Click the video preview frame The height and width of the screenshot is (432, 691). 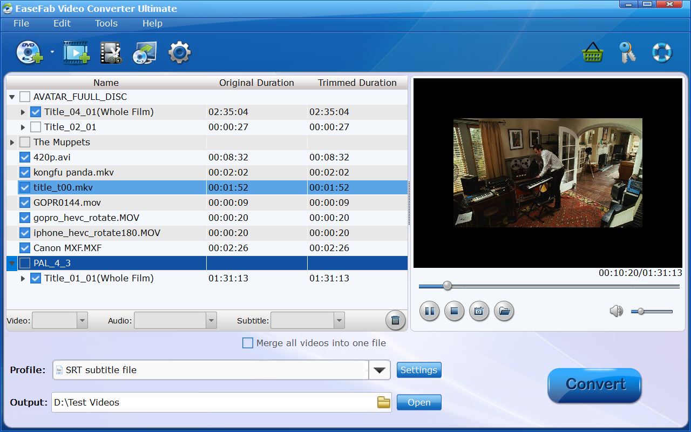548,173
